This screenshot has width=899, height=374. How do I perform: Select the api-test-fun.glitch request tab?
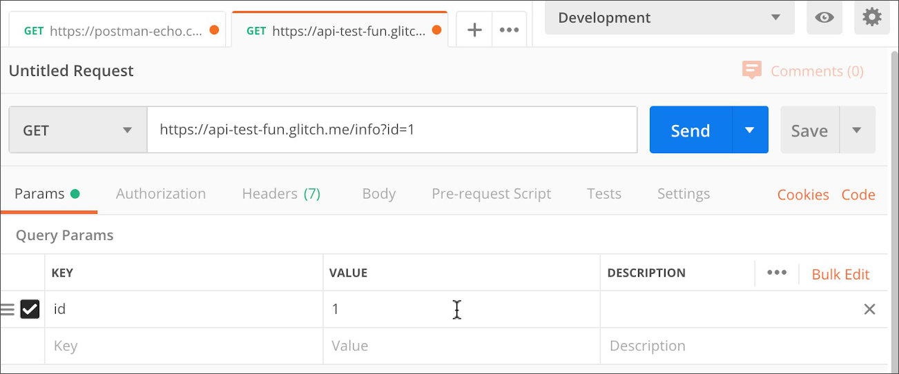[x=340, y=30]
